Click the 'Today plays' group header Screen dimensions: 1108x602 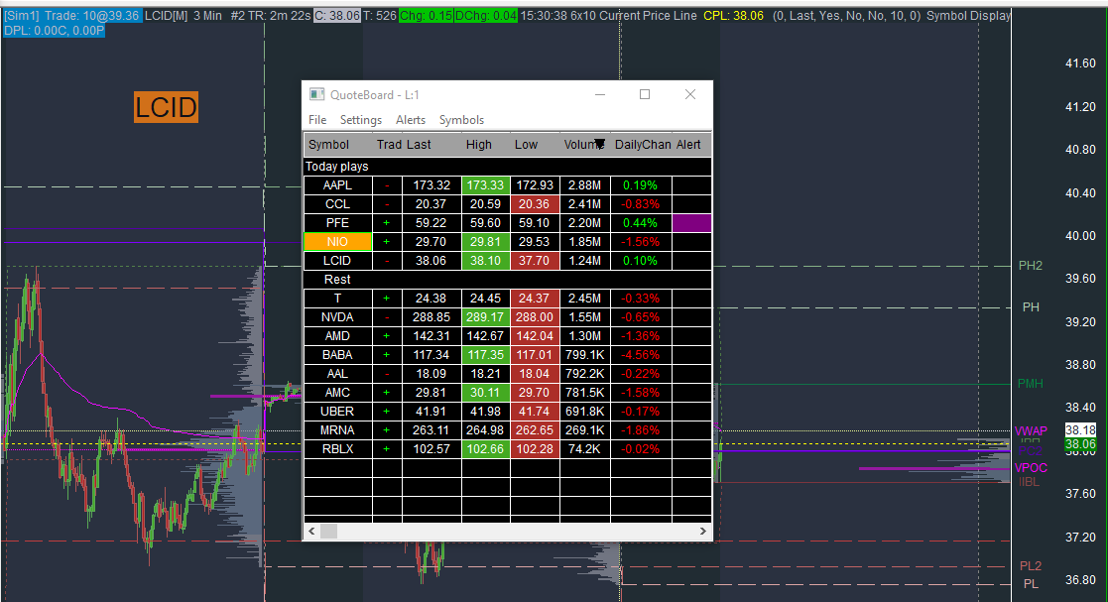(507, 167)
